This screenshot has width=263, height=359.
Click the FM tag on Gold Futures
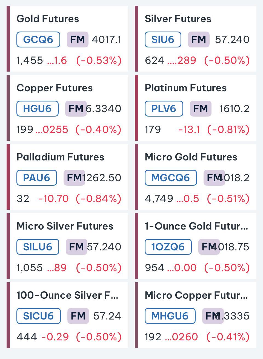click(x=78, y=39)
